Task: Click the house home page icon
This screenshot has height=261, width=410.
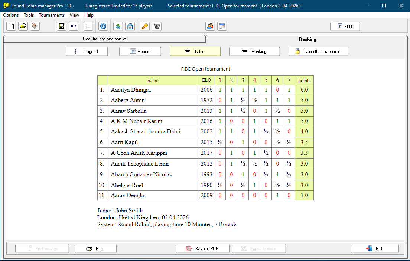Action: coord(130,26)
